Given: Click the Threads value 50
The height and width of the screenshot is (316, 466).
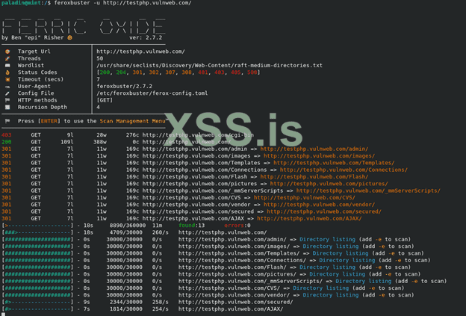Looking at the screenshot, I should pos(100,58).
